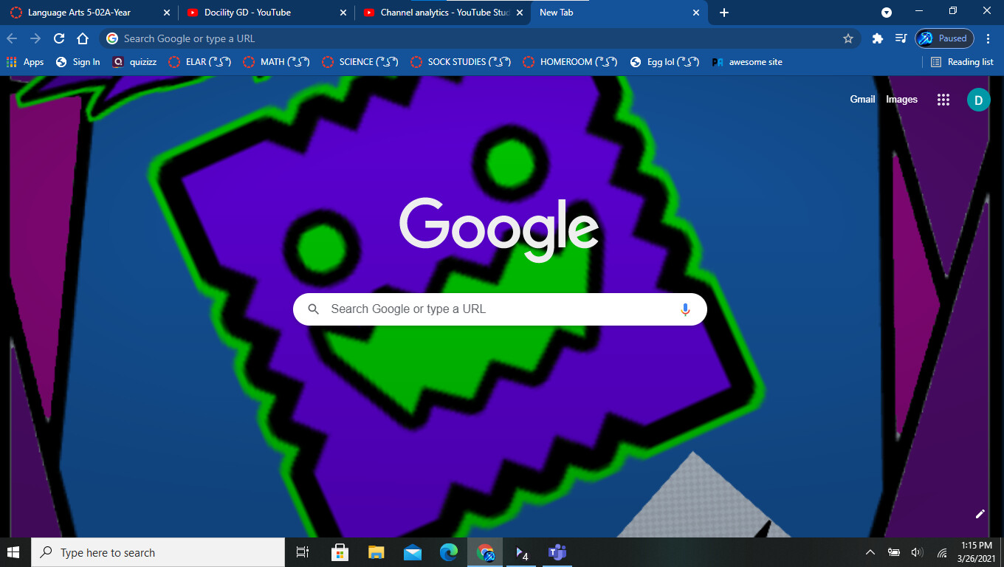Click the microphone voice search icon
This screenshot has width=1004, height=567.
685,309
